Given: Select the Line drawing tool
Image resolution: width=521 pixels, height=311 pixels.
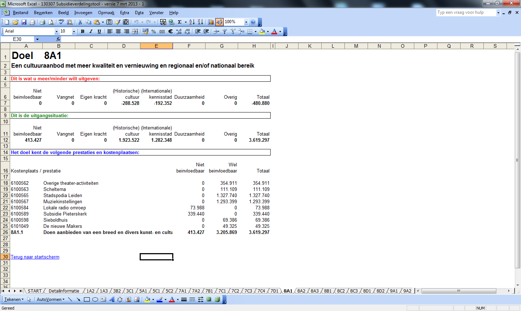Looking at the screenshot, I should pos(70,299).
